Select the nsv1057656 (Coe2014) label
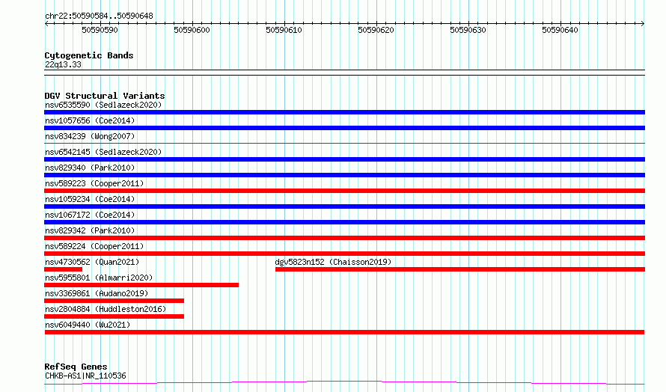This screenshot has height=392, width=666. [x=90, y=120]
